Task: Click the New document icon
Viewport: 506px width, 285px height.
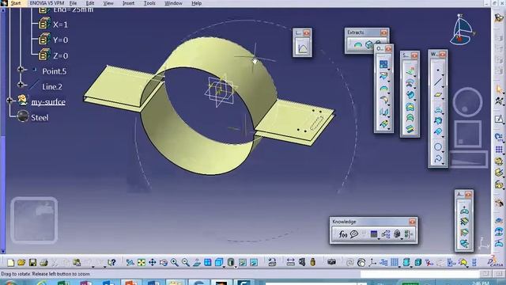Action: click(10, 263)
